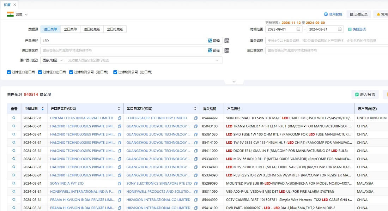The image size is (388, 211).
Task: Click the 出口商名称 input field
Action: [327, 50]
